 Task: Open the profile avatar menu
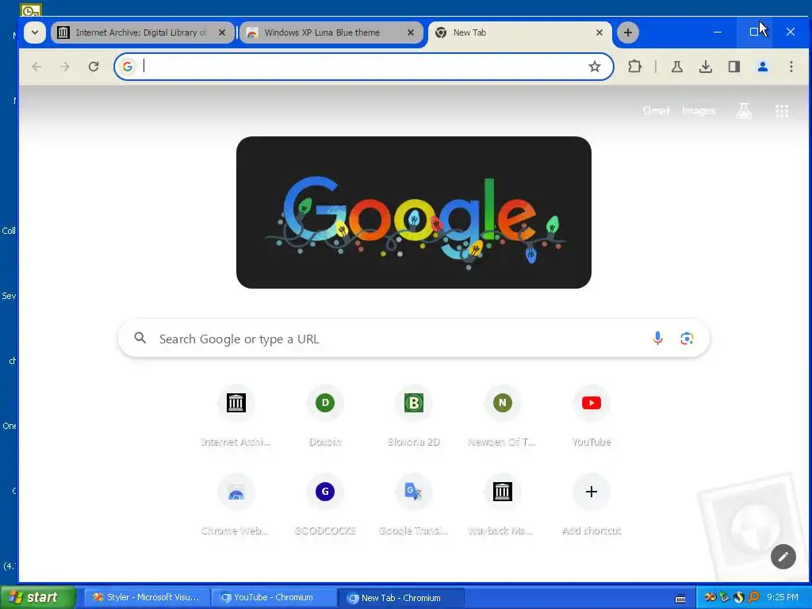coord(762,67)
